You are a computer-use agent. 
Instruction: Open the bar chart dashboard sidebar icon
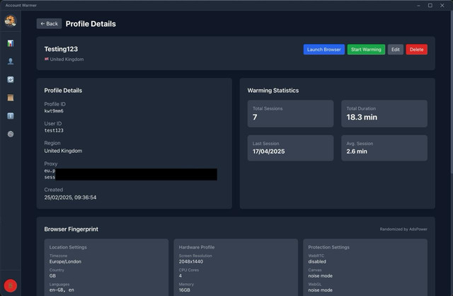[x=11, y=43]
